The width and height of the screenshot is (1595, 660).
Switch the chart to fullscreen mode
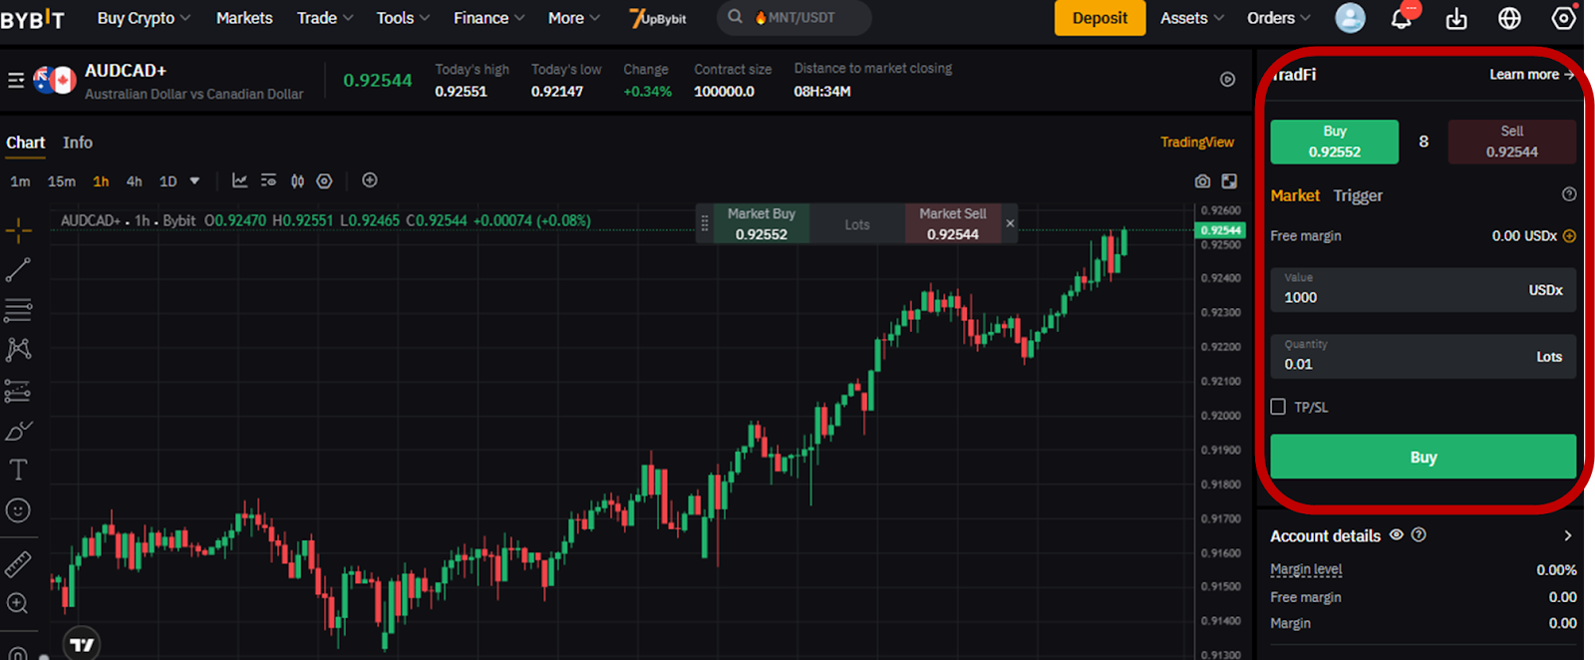tap(1229, 181)
